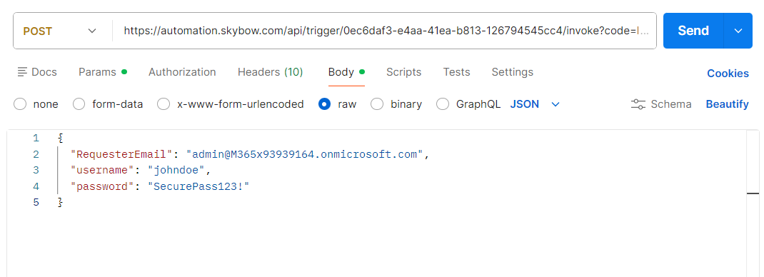Open the Tests tab
This screenshot has height=277, width=764.
pos(456,72)
